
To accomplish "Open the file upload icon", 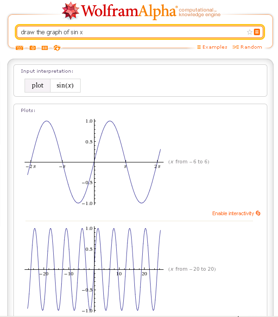I will pyautogui.click(x=57, y=48).
